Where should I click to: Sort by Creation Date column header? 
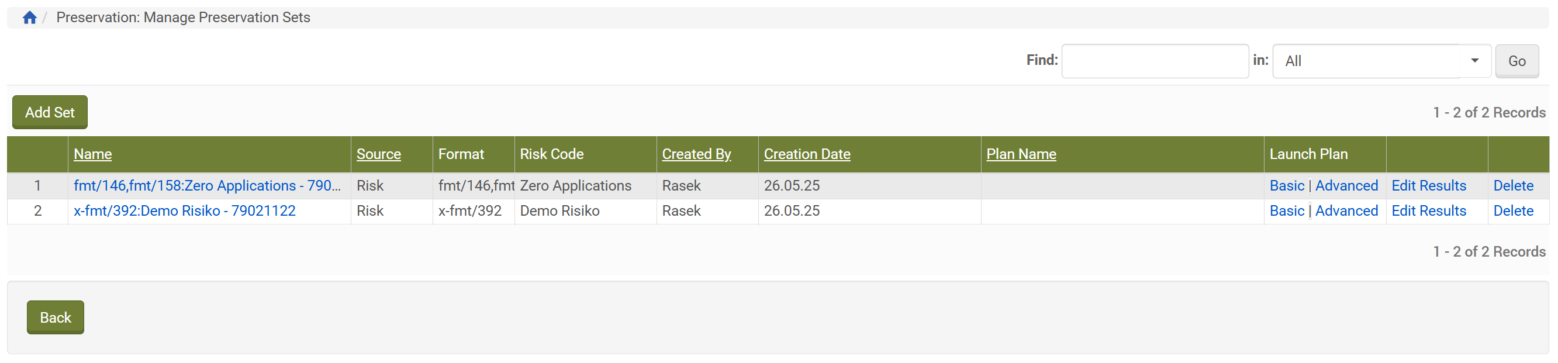coord(806,154)
